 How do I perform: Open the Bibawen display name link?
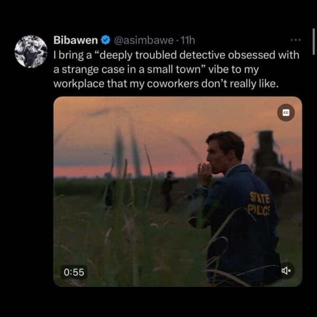click(x=76, y=40)
